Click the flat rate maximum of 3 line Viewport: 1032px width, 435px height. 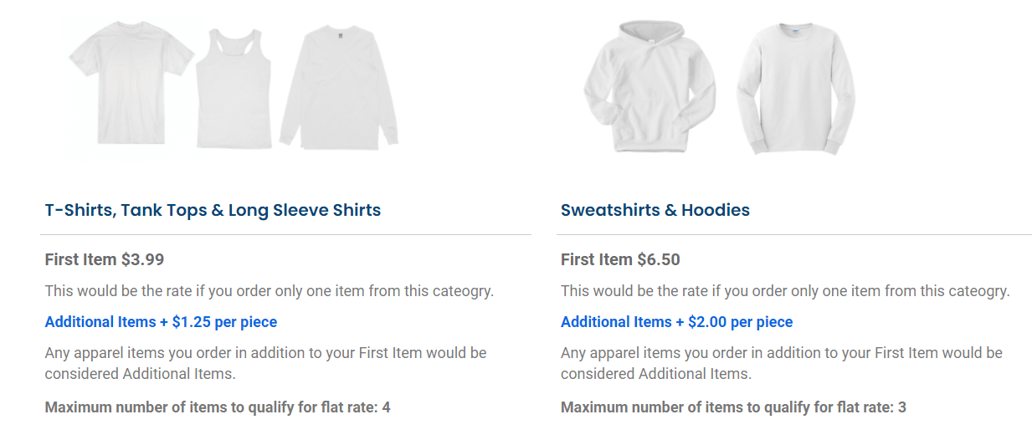click(x=733, y=407)
